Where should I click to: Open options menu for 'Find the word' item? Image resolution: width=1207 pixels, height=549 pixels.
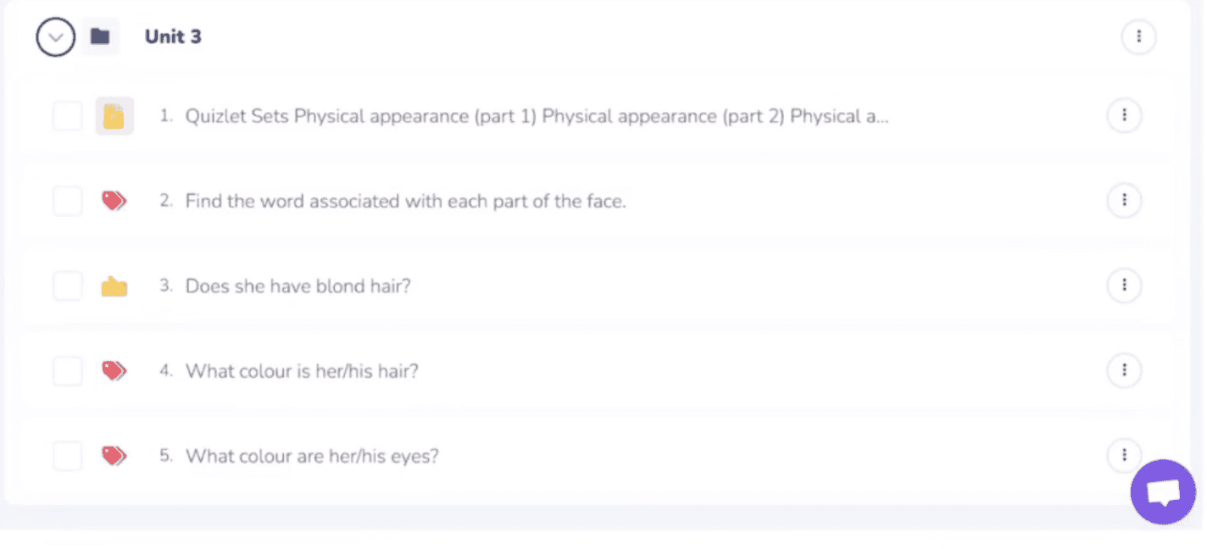[x=1124, y=200]
